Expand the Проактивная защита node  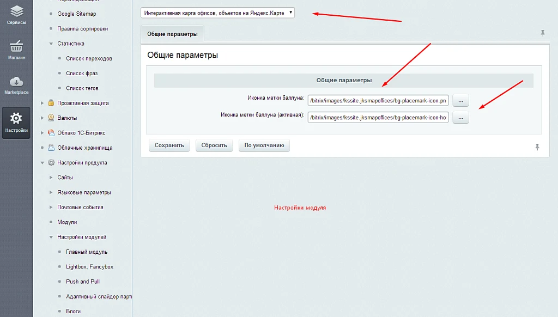click(42, 103)
